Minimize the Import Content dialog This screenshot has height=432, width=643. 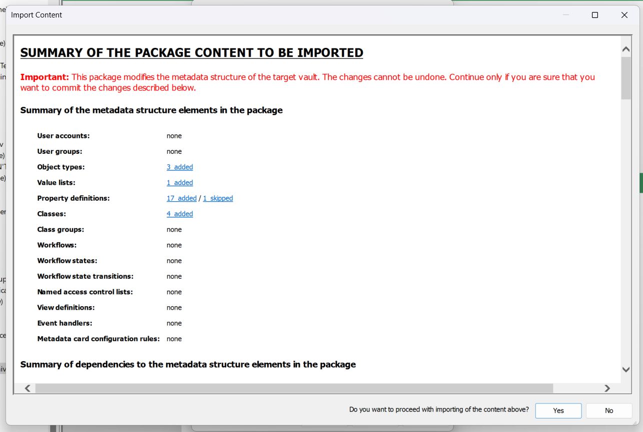[565, 15]
